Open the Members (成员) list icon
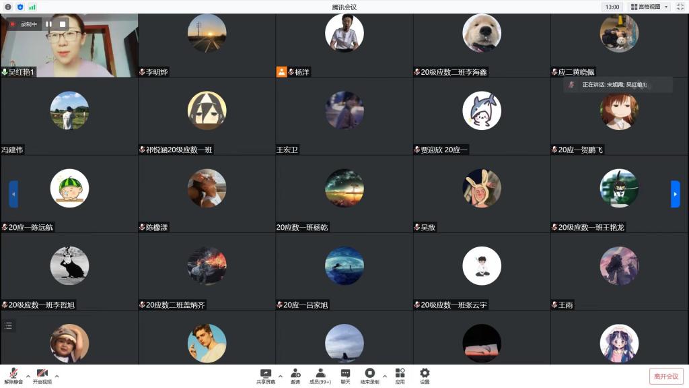The image size is (689, 388). pos(320,373)
